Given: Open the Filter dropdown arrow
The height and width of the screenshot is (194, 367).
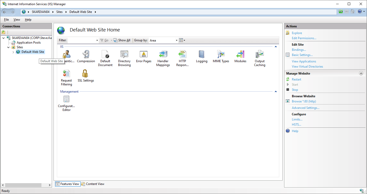Looking at the screenshot, I should (x=97, y=41).
